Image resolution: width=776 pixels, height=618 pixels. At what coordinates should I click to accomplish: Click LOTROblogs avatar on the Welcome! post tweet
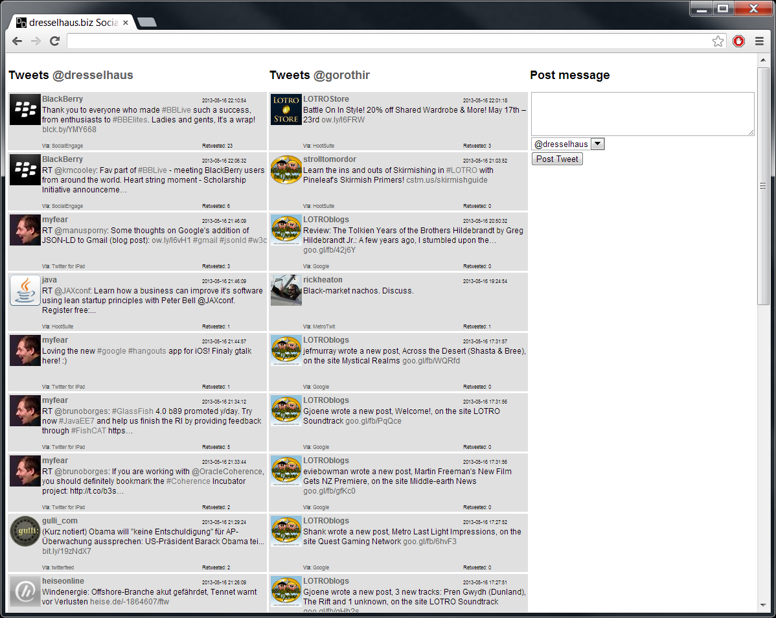point(286,411)
